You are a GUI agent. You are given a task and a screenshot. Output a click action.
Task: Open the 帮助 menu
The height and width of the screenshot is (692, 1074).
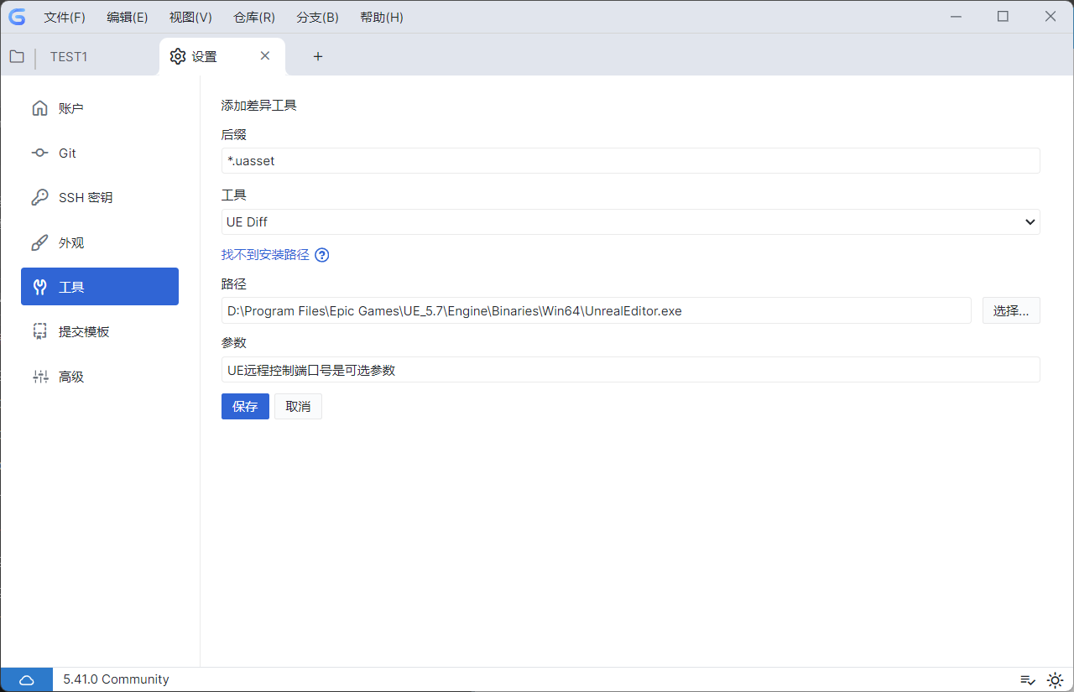[381, 17]
